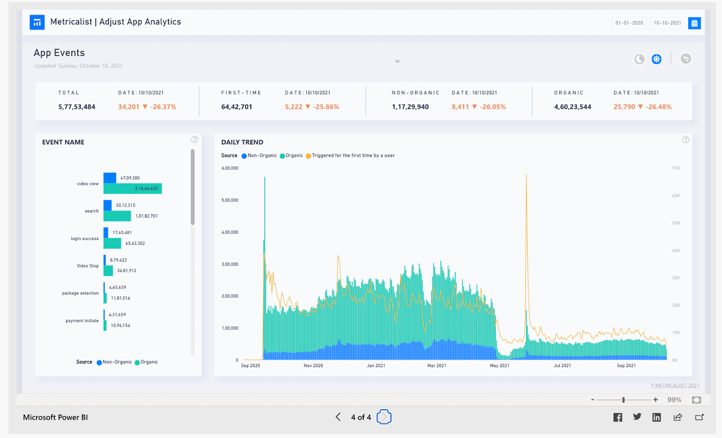Advance pages using the next arrow
Image resolution: width=722 pixels, height=438 pixels.
click(x=384, y=417)
